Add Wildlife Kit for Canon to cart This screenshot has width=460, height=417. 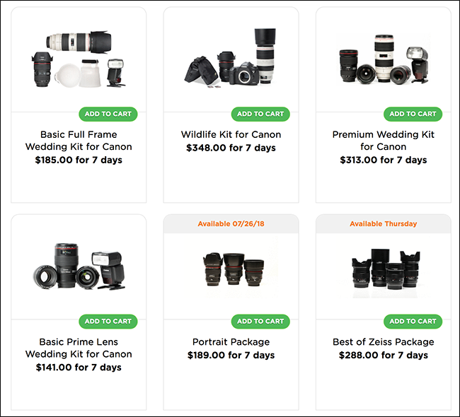[260, 114]
